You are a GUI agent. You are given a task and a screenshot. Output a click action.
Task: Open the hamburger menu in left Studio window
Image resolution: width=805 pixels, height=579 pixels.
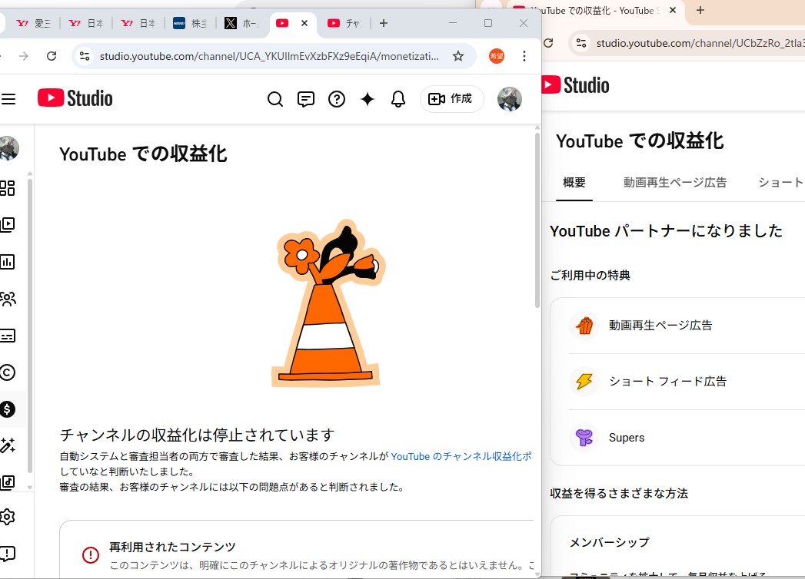pyautogui.click(x=8, y=99)
